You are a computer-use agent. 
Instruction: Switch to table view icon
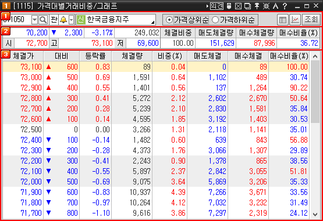coord(283,20)
